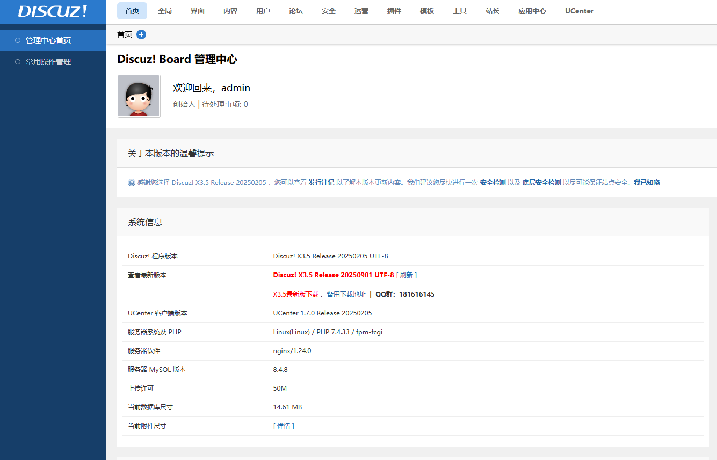Switch to the 安全 menu tab
The image size is (717, 460).
click(329, 11)
